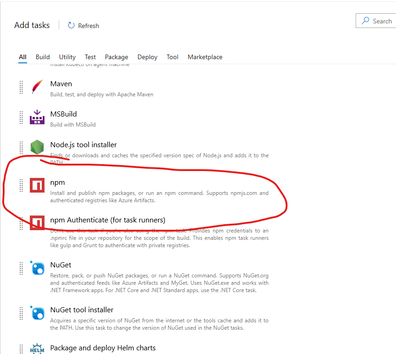Grab the NuGet tool installer drag handle
The image size is (396, 354).
(21, 313)
